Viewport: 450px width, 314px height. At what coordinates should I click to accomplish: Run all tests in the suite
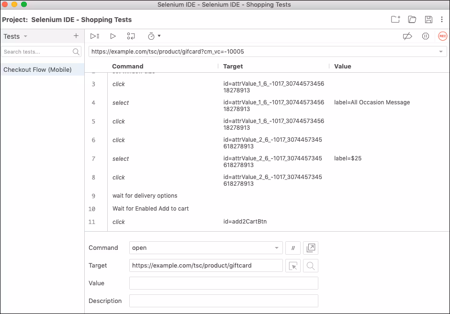tap(94, 36)
